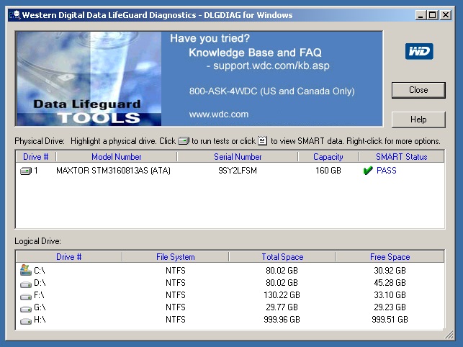The image size is (463, 347).
Task: Select the F:\ drive icon
Action: [x=26, y=297]
